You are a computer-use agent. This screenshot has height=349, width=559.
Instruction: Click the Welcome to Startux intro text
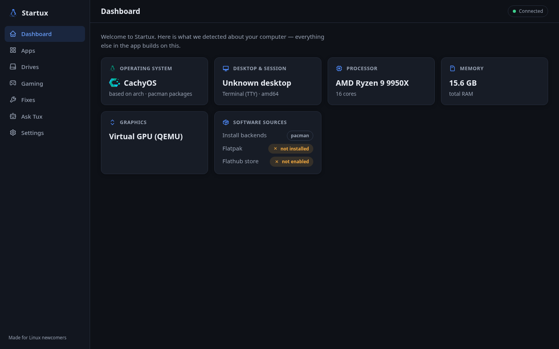pyautogui.click(x=212, y=41)
